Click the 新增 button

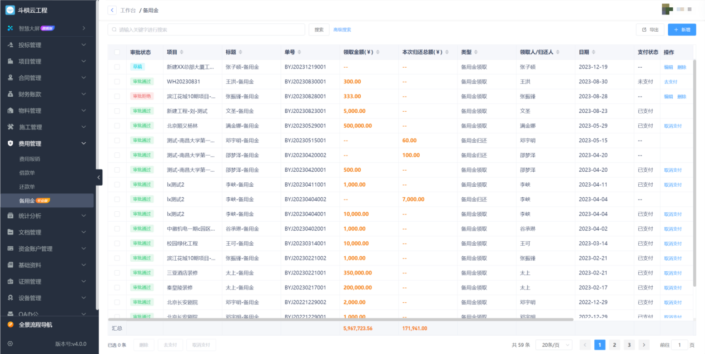pos(682,29)
